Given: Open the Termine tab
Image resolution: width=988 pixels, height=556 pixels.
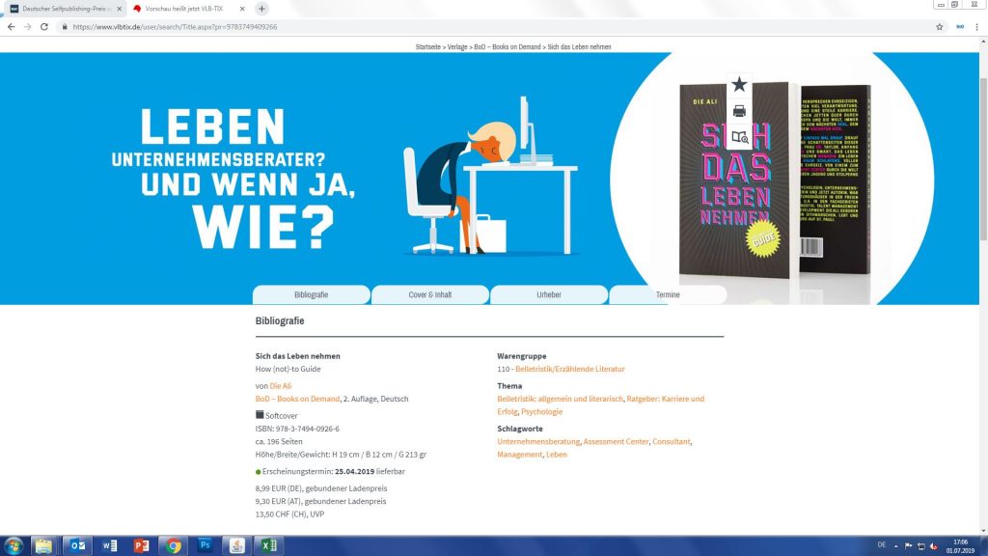Looking at the screenshot, I should click(x=668, y=294).
